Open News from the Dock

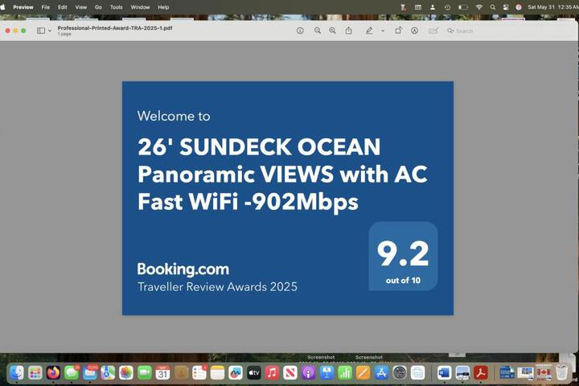click(x=290, y=372)
